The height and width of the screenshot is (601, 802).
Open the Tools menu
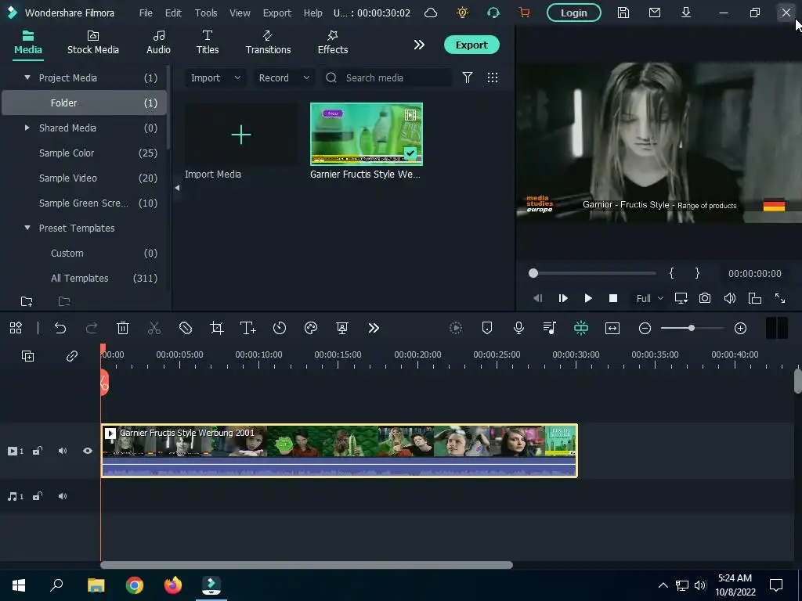pos(206,13)
